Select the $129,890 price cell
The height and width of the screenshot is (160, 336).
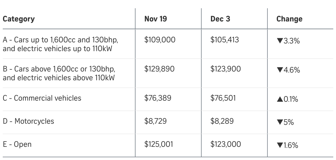click(159, 69)
